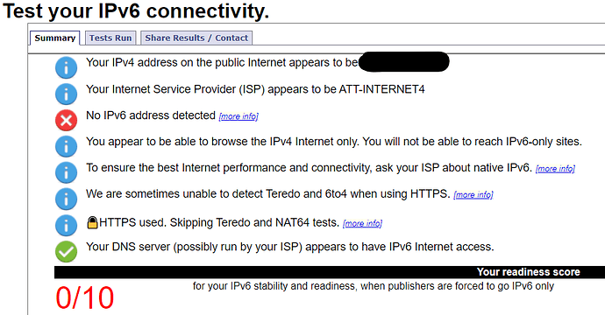Click the padlock icon before HTTPS used
Viewport: 605px width, 315px height.
(x=92, y=222)
